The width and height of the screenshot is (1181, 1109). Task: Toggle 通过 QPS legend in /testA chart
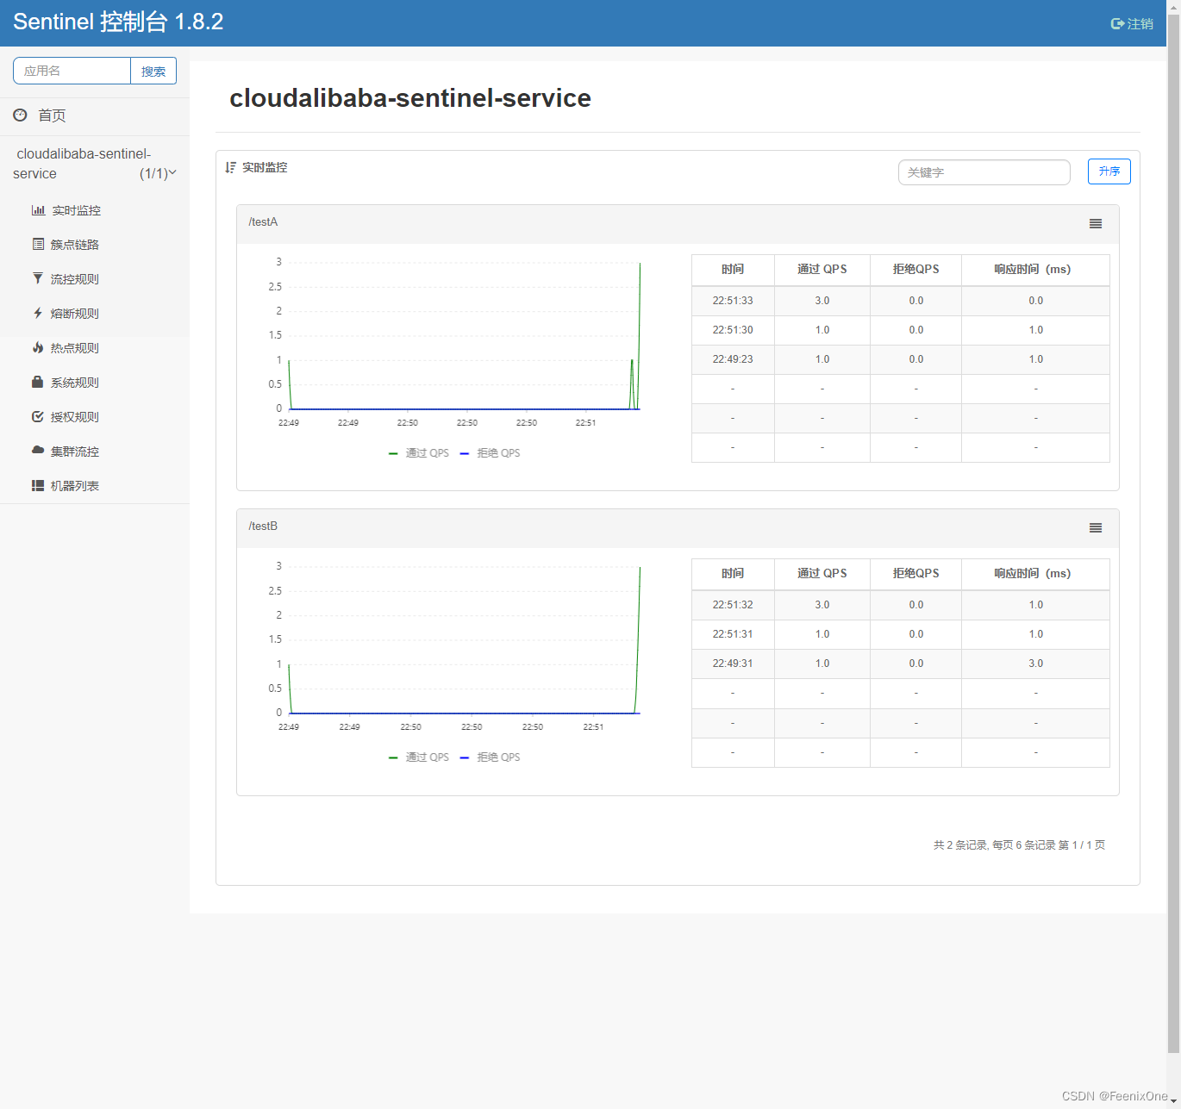click(419, 453)
